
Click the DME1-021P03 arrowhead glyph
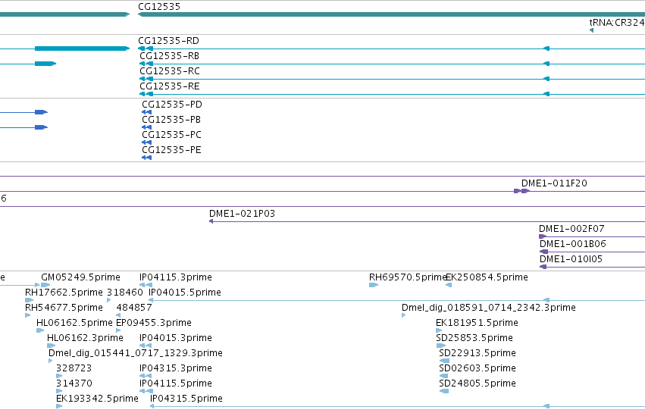211,221
